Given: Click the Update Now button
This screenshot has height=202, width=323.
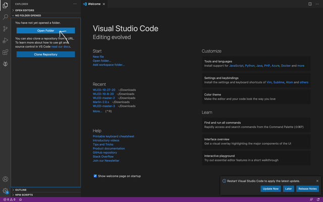Looking at the screenshot, I should point(271,188).
